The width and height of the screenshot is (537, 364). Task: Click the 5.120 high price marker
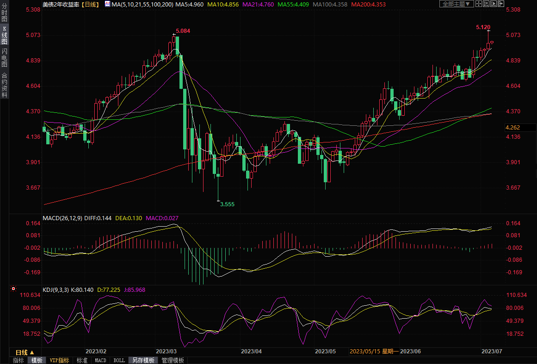pos(483,27)
